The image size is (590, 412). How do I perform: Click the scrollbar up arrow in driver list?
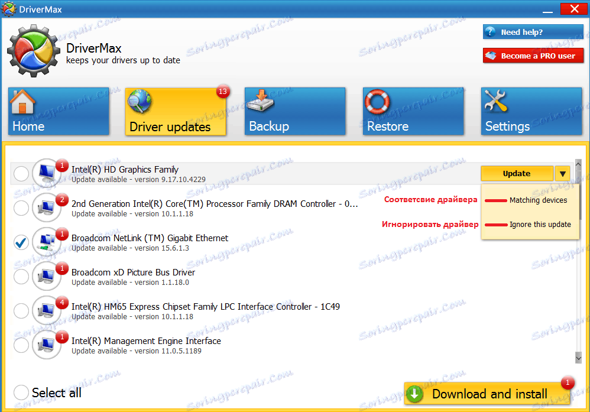click(x=578, y=164)
